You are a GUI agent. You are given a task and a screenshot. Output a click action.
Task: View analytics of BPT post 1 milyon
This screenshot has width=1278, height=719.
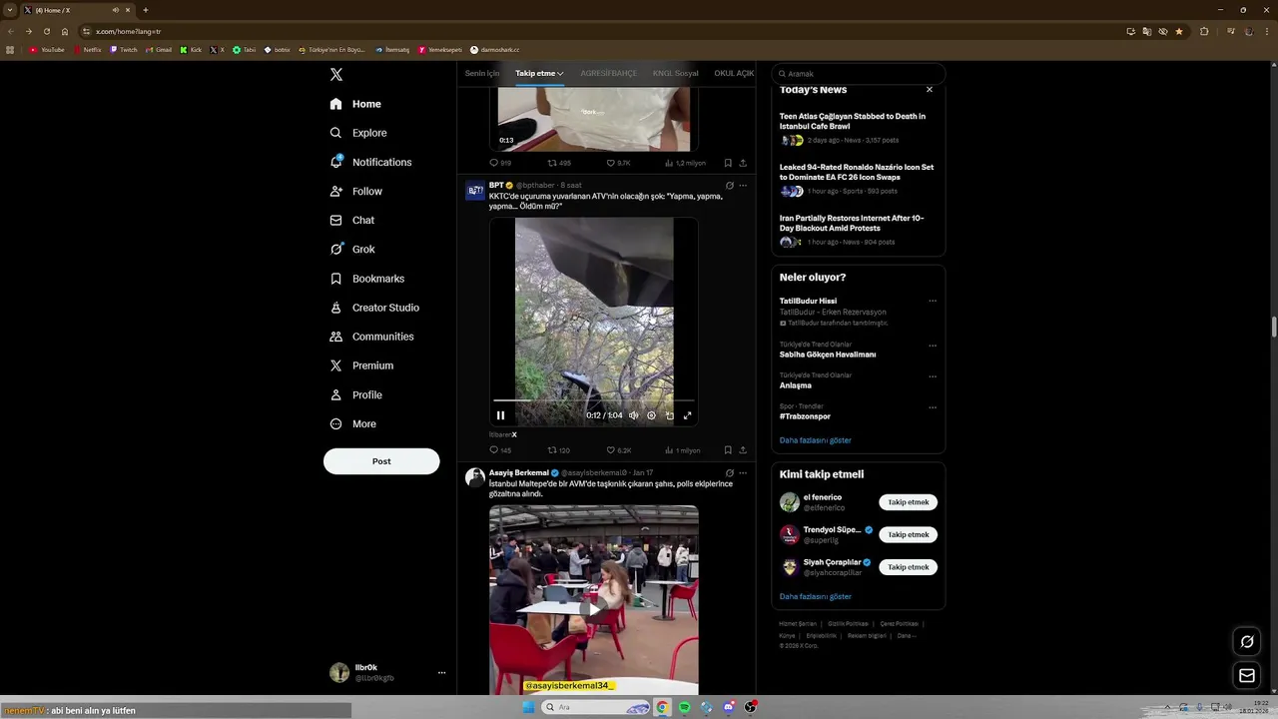coord(682,450)
